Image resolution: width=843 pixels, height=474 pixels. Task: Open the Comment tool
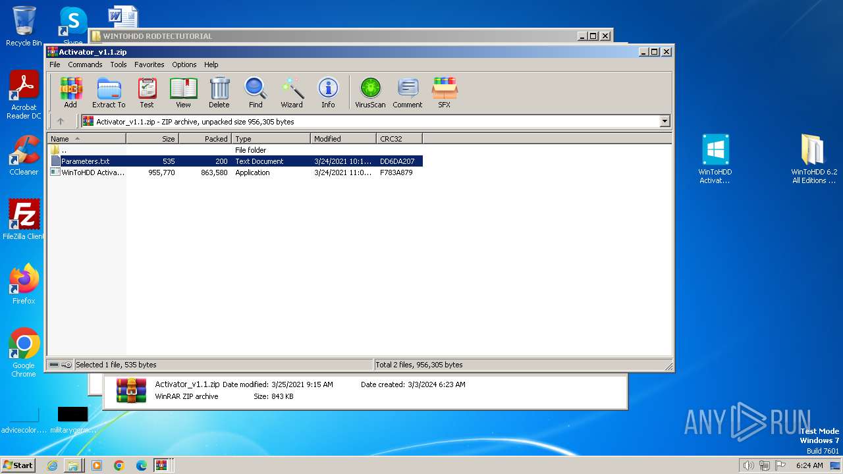408,92
